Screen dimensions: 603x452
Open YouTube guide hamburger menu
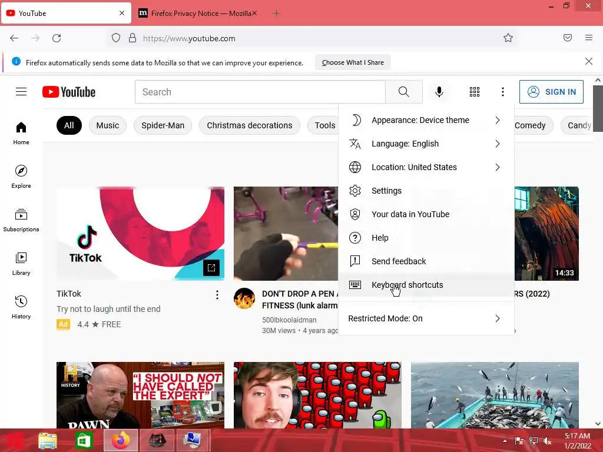(21, 92)
